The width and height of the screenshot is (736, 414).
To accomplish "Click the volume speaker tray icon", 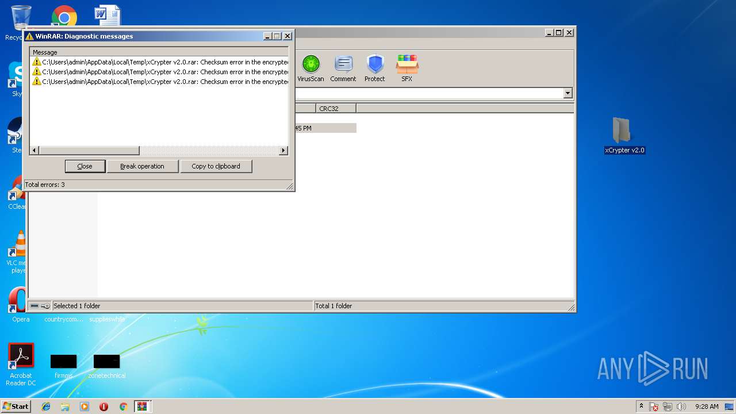I will pos(682,407).
